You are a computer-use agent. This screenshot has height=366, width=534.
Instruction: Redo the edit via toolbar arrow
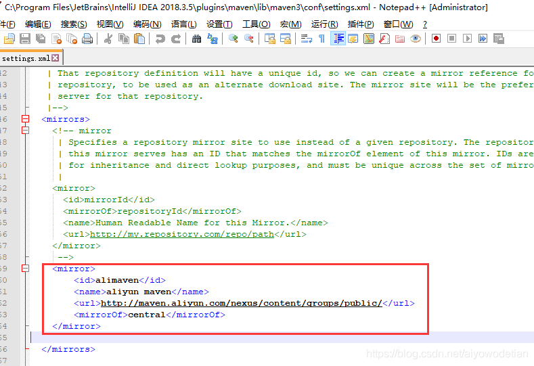176,39
